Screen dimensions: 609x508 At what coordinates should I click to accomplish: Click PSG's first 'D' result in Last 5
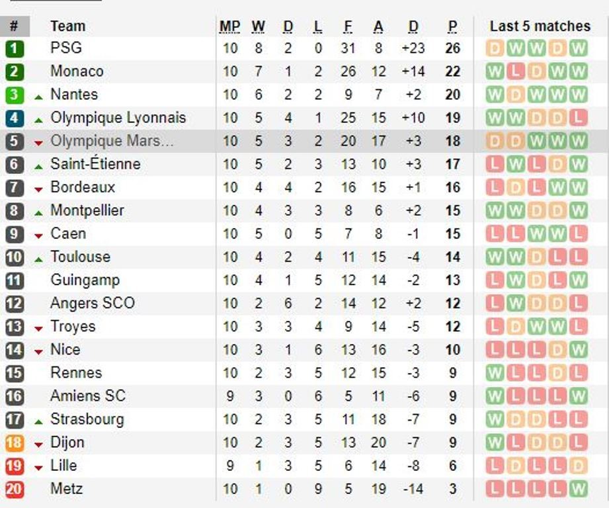[x=494, y=48]
